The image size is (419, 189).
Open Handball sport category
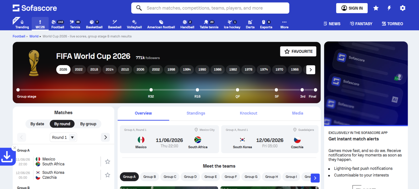point(187,24)
